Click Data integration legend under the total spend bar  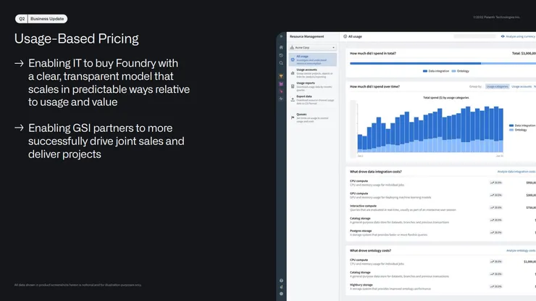click(x=436, y=71)
